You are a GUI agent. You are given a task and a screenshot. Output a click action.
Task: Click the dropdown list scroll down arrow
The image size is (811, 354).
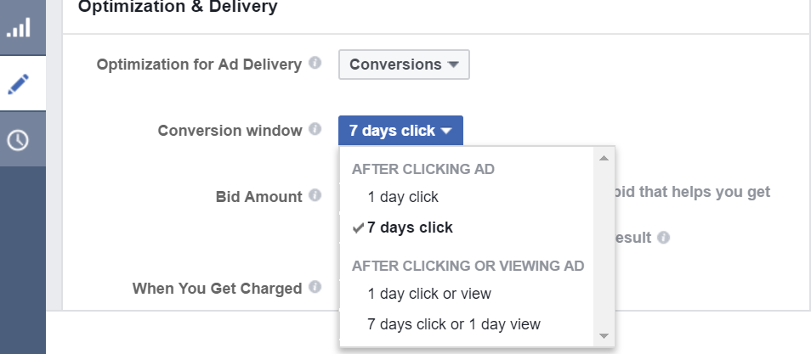pos(604,336)
